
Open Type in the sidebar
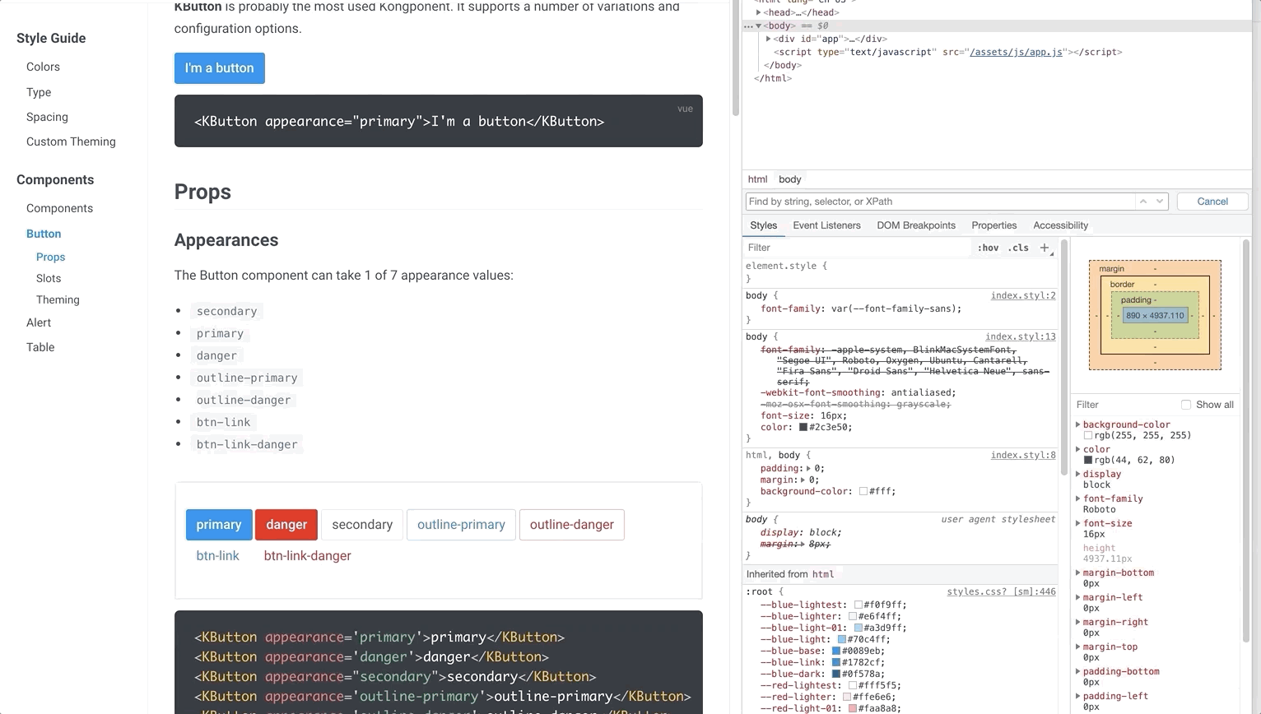pyautogui.click(x=39, y=92)
